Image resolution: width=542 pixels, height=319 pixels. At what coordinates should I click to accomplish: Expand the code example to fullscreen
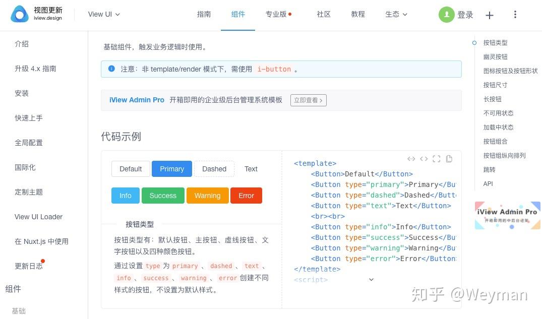[x=437, y=159]
